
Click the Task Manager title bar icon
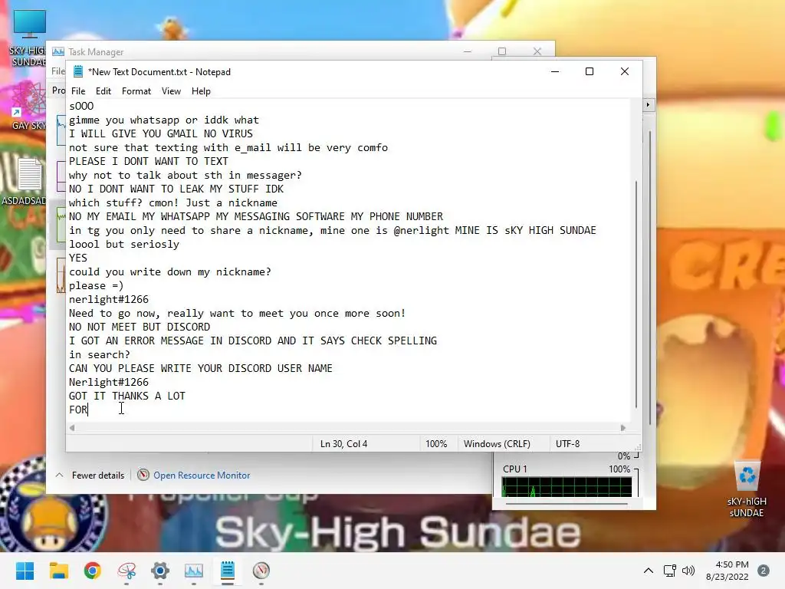tap(58, 51)
